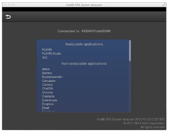This screenshot has height=132, width=169.
Task: Click the back arrow icon
Action: click(8, 17)
